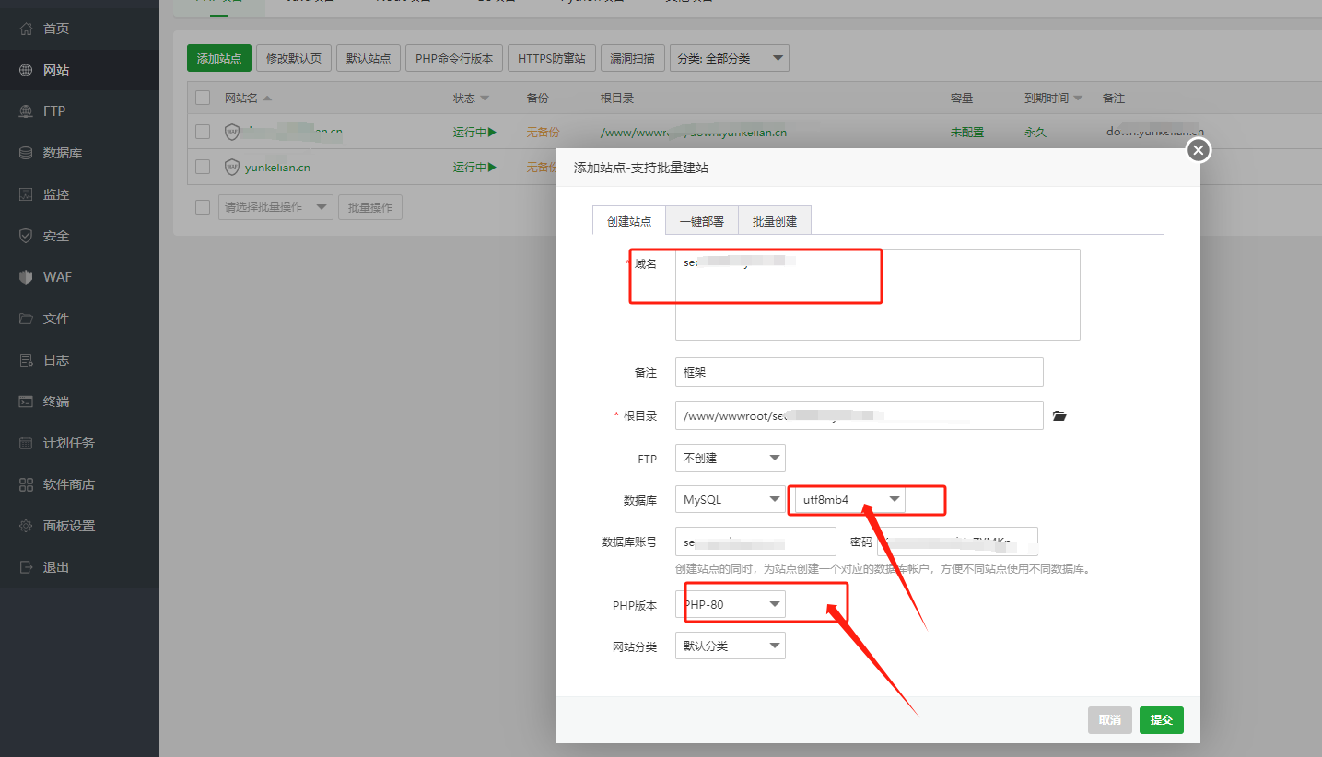Click 永久 expiry in first site row
Image resolution: width=1322 pixels, height=757 pixels.
(x=1035, y=132)
